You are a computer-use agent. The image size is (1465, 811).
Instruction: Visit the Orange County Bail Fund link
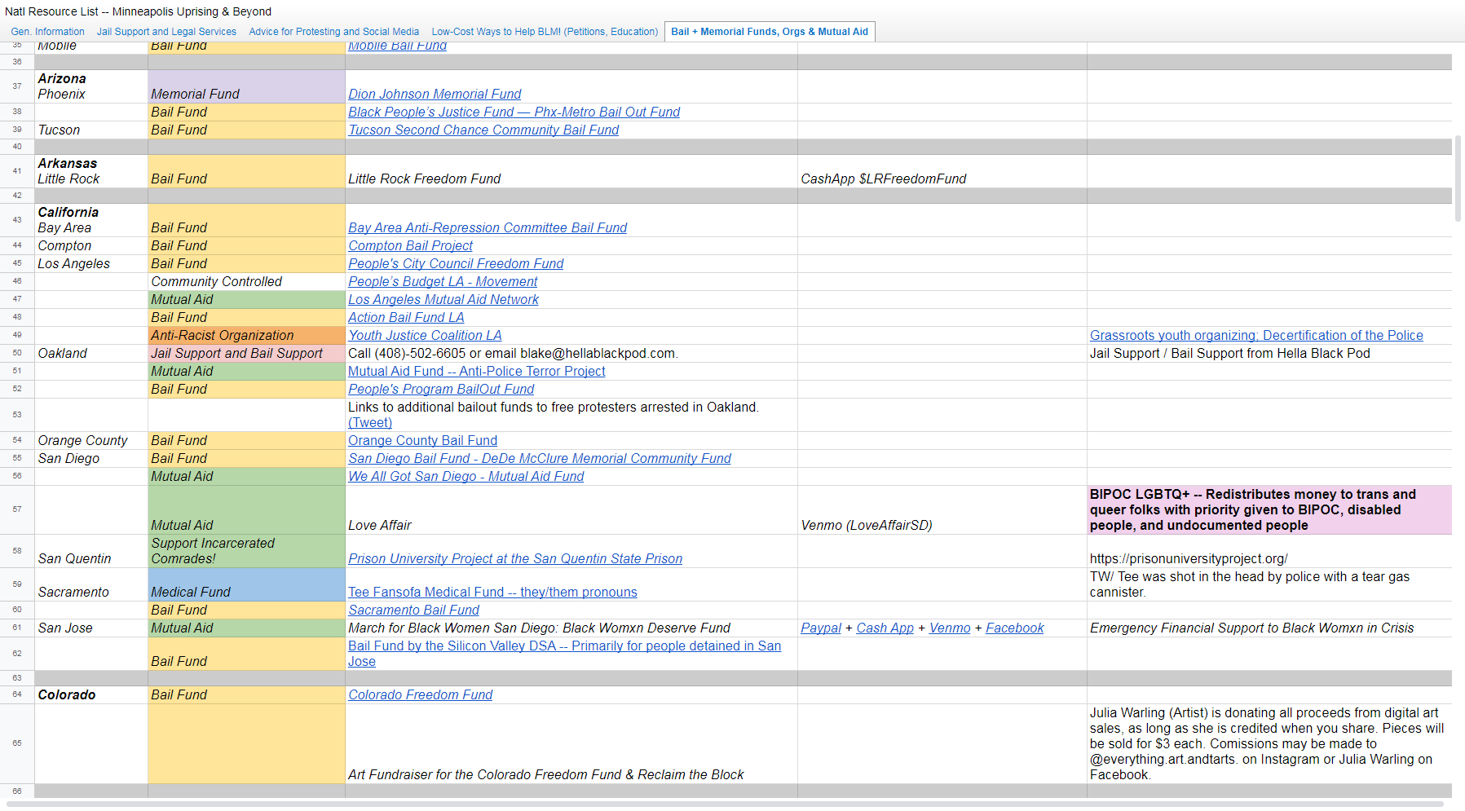pos(422,441)
